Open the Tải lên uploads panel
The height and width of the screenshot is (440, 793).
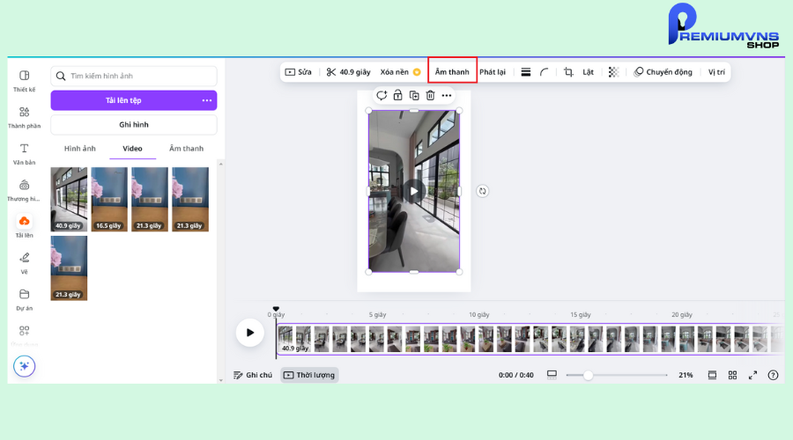[x=24, y=226]
